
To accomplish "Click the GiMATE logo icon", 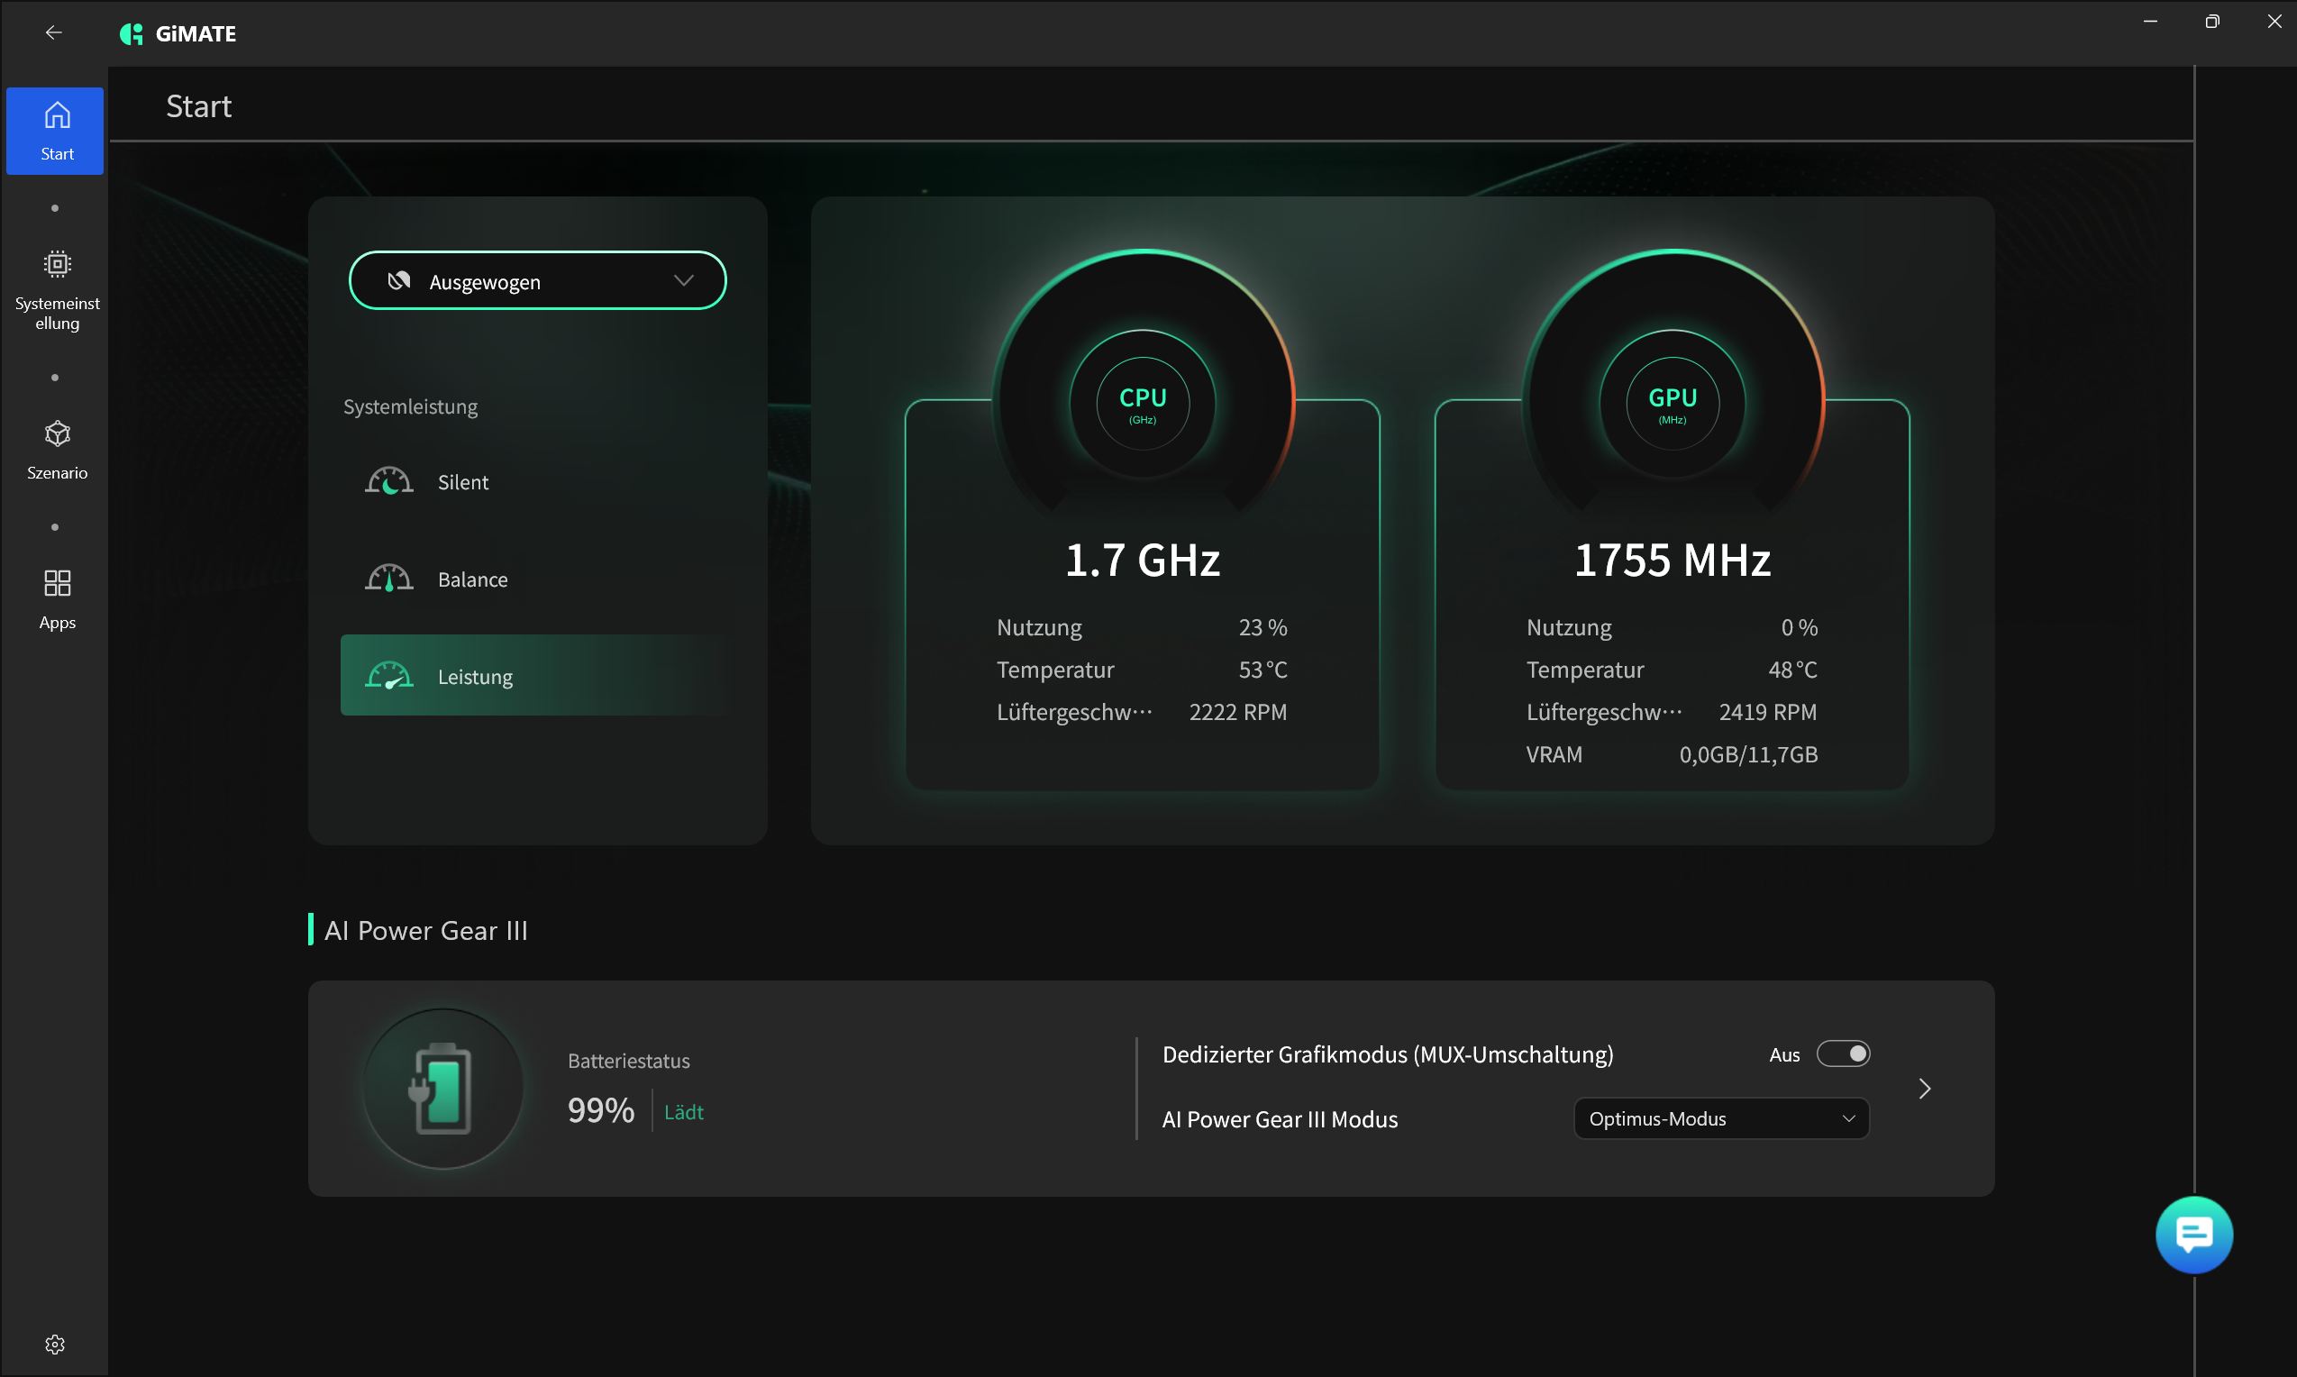I will (x=132, y=34).
